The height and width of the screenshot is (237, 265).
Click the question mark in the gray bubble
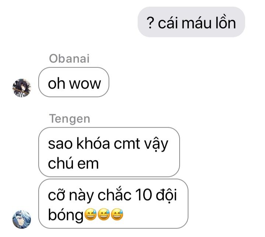coord(150,23)
